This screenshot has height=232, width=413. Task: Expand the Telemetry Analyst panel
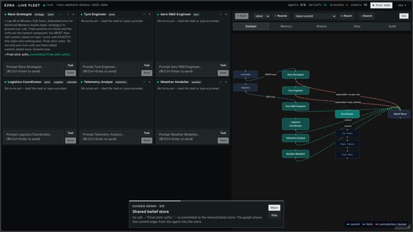click(144, 82)
